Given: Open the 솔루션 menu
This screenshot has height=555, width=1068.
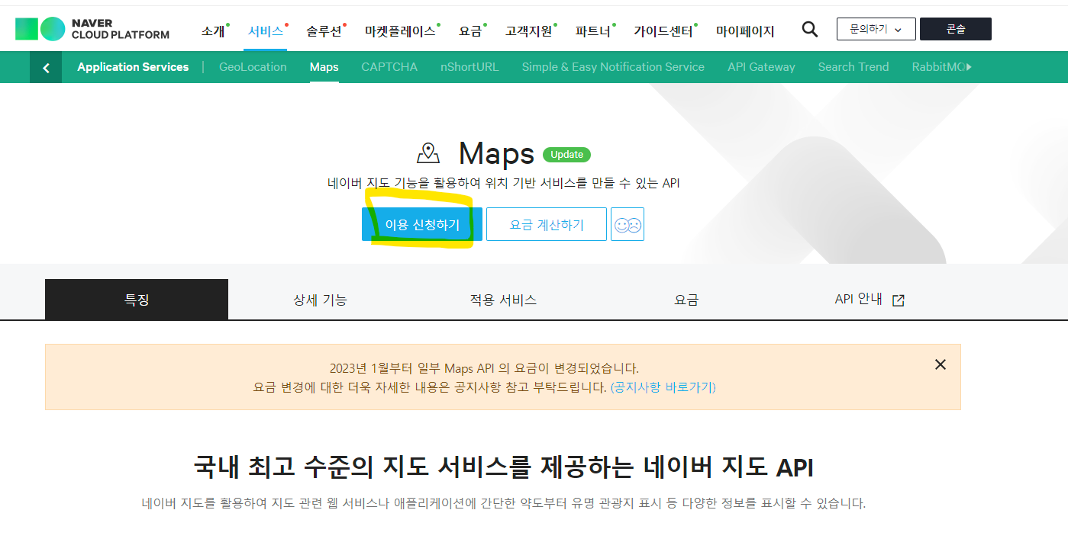Looking at the screenshot, I should pyautogui.click(x=324, y=31).
